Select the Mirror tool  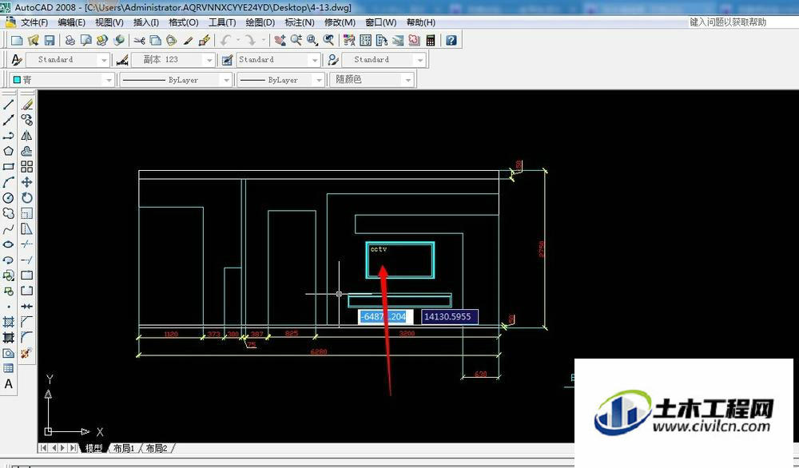click(27, 136)
